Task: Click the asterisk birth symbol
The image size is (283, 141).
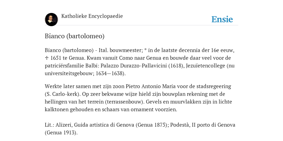Action: tap(145, 50)
